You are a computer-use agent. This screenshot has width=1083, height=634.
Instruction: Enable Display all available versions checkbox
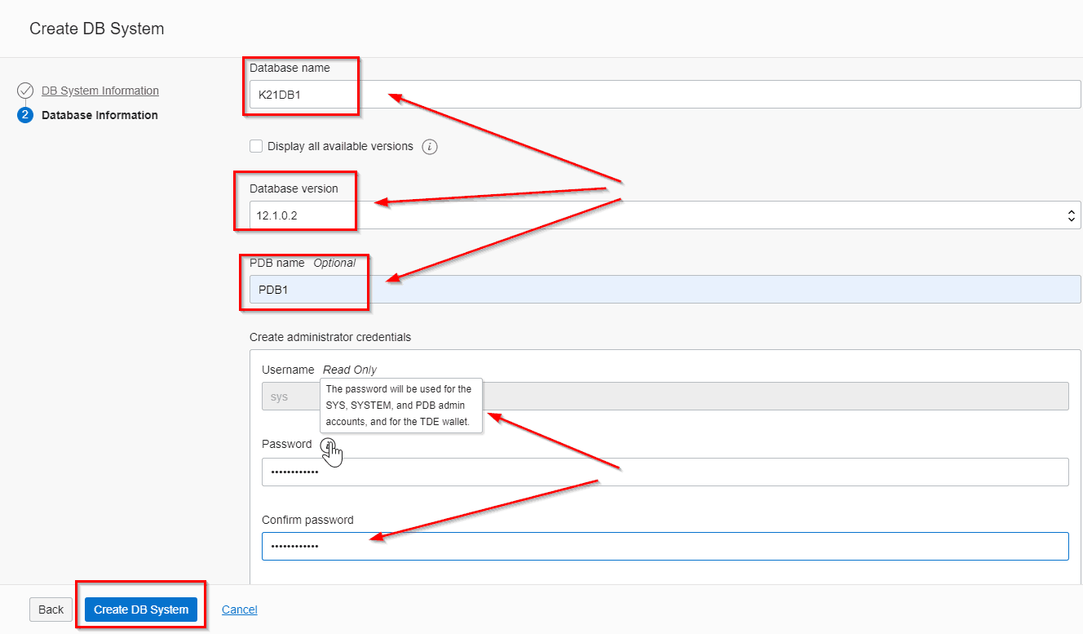(x=256, y=146)
